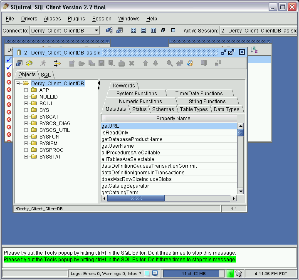The image size is (299, 280).
Task: Click the cascade windows icon
Action: pyautogui.click(x=163, y=30)
